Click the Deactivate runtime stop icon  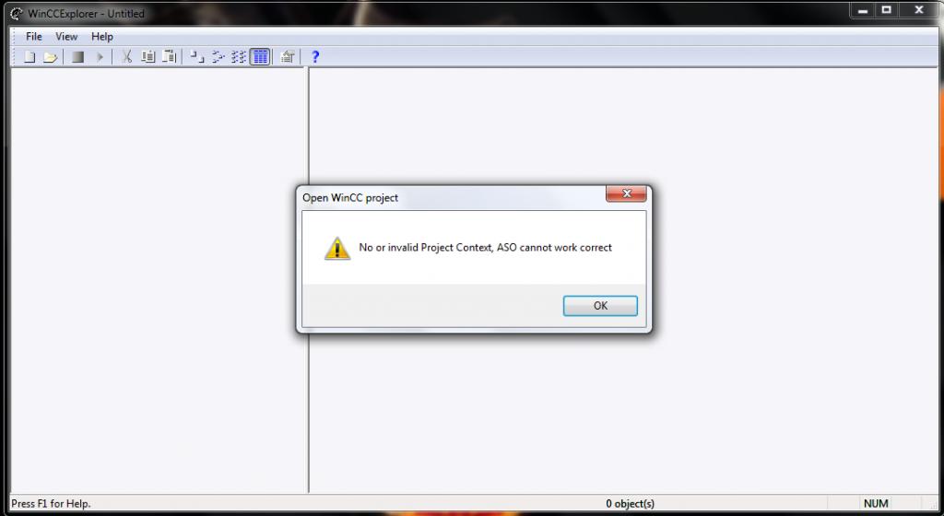[77, 57]
